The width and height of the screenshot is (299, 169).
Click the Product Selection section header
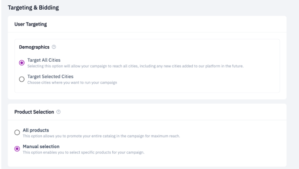pyautogui.click(x=34, y=112)
